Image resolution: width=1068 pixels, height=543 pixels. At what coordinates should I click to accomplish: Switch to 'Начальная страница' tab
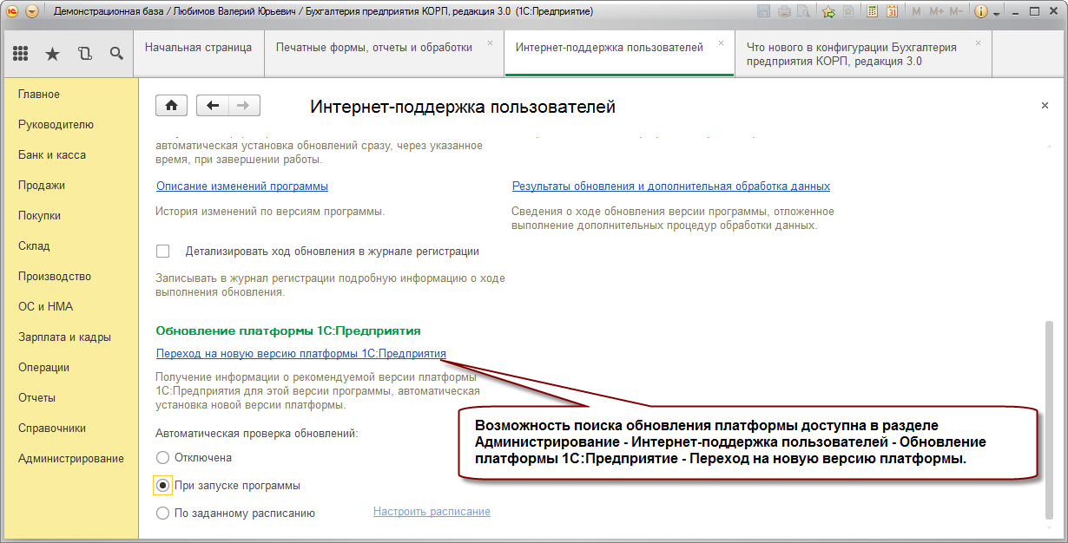pos(198,48)
